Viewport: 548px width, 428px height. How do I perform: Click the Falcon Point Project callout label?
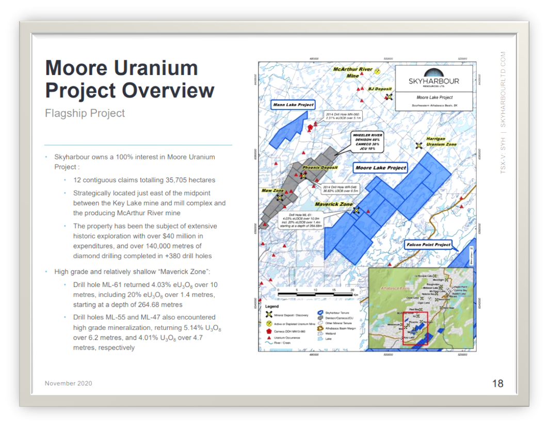pos(428,244)
